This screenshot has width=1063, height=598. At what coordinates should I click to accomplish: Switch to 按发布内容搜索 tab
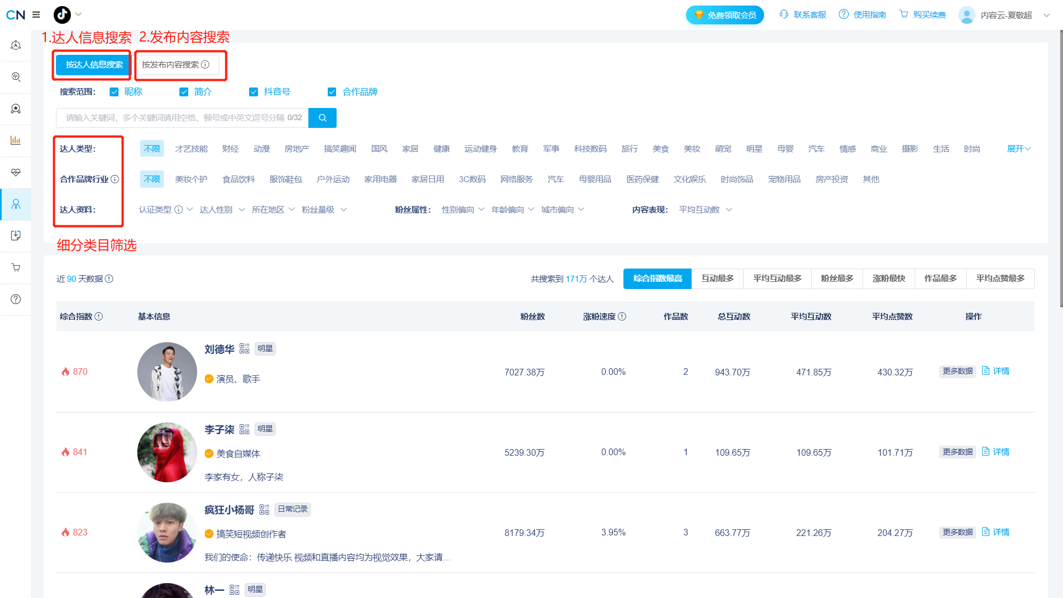[x=176, y=65]
